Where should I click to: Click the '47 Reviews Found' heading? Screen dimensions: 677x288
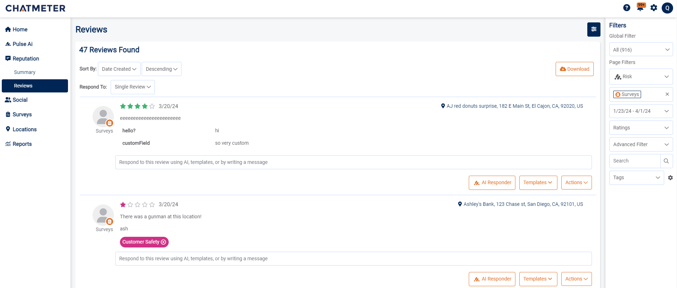(109, 50)
